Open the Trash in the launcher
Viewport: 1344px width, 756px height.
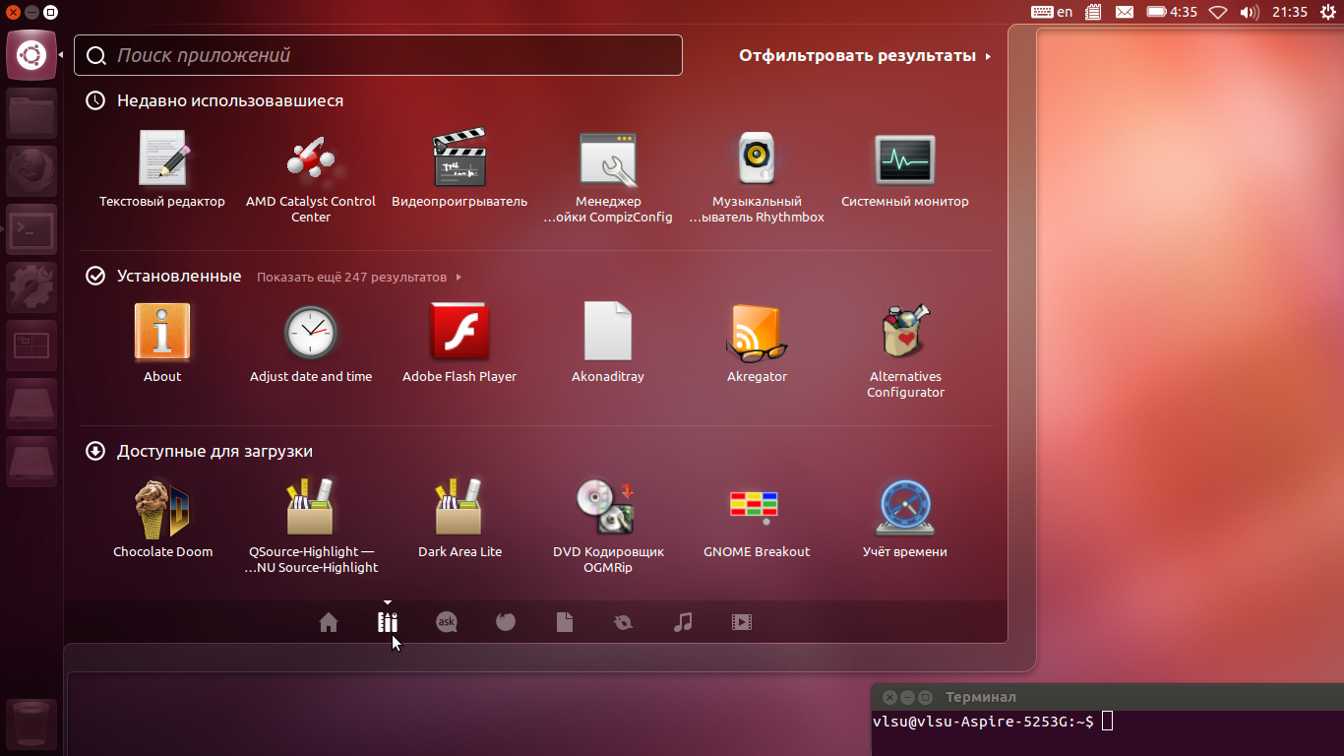click(31, 724)
